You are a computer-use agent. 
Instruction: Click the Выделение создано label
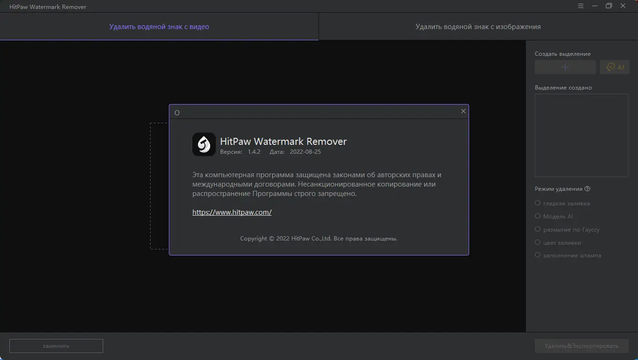click(x=563, y=88)
